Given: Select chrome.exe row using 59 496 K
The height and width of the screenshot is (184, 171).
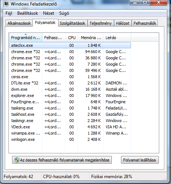Looking at the screenshot, I should (x=70, y=70).
